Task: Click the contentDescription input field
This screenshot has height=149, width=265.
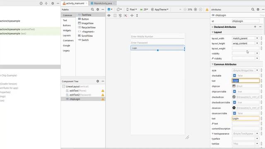Action: [246, 129]
